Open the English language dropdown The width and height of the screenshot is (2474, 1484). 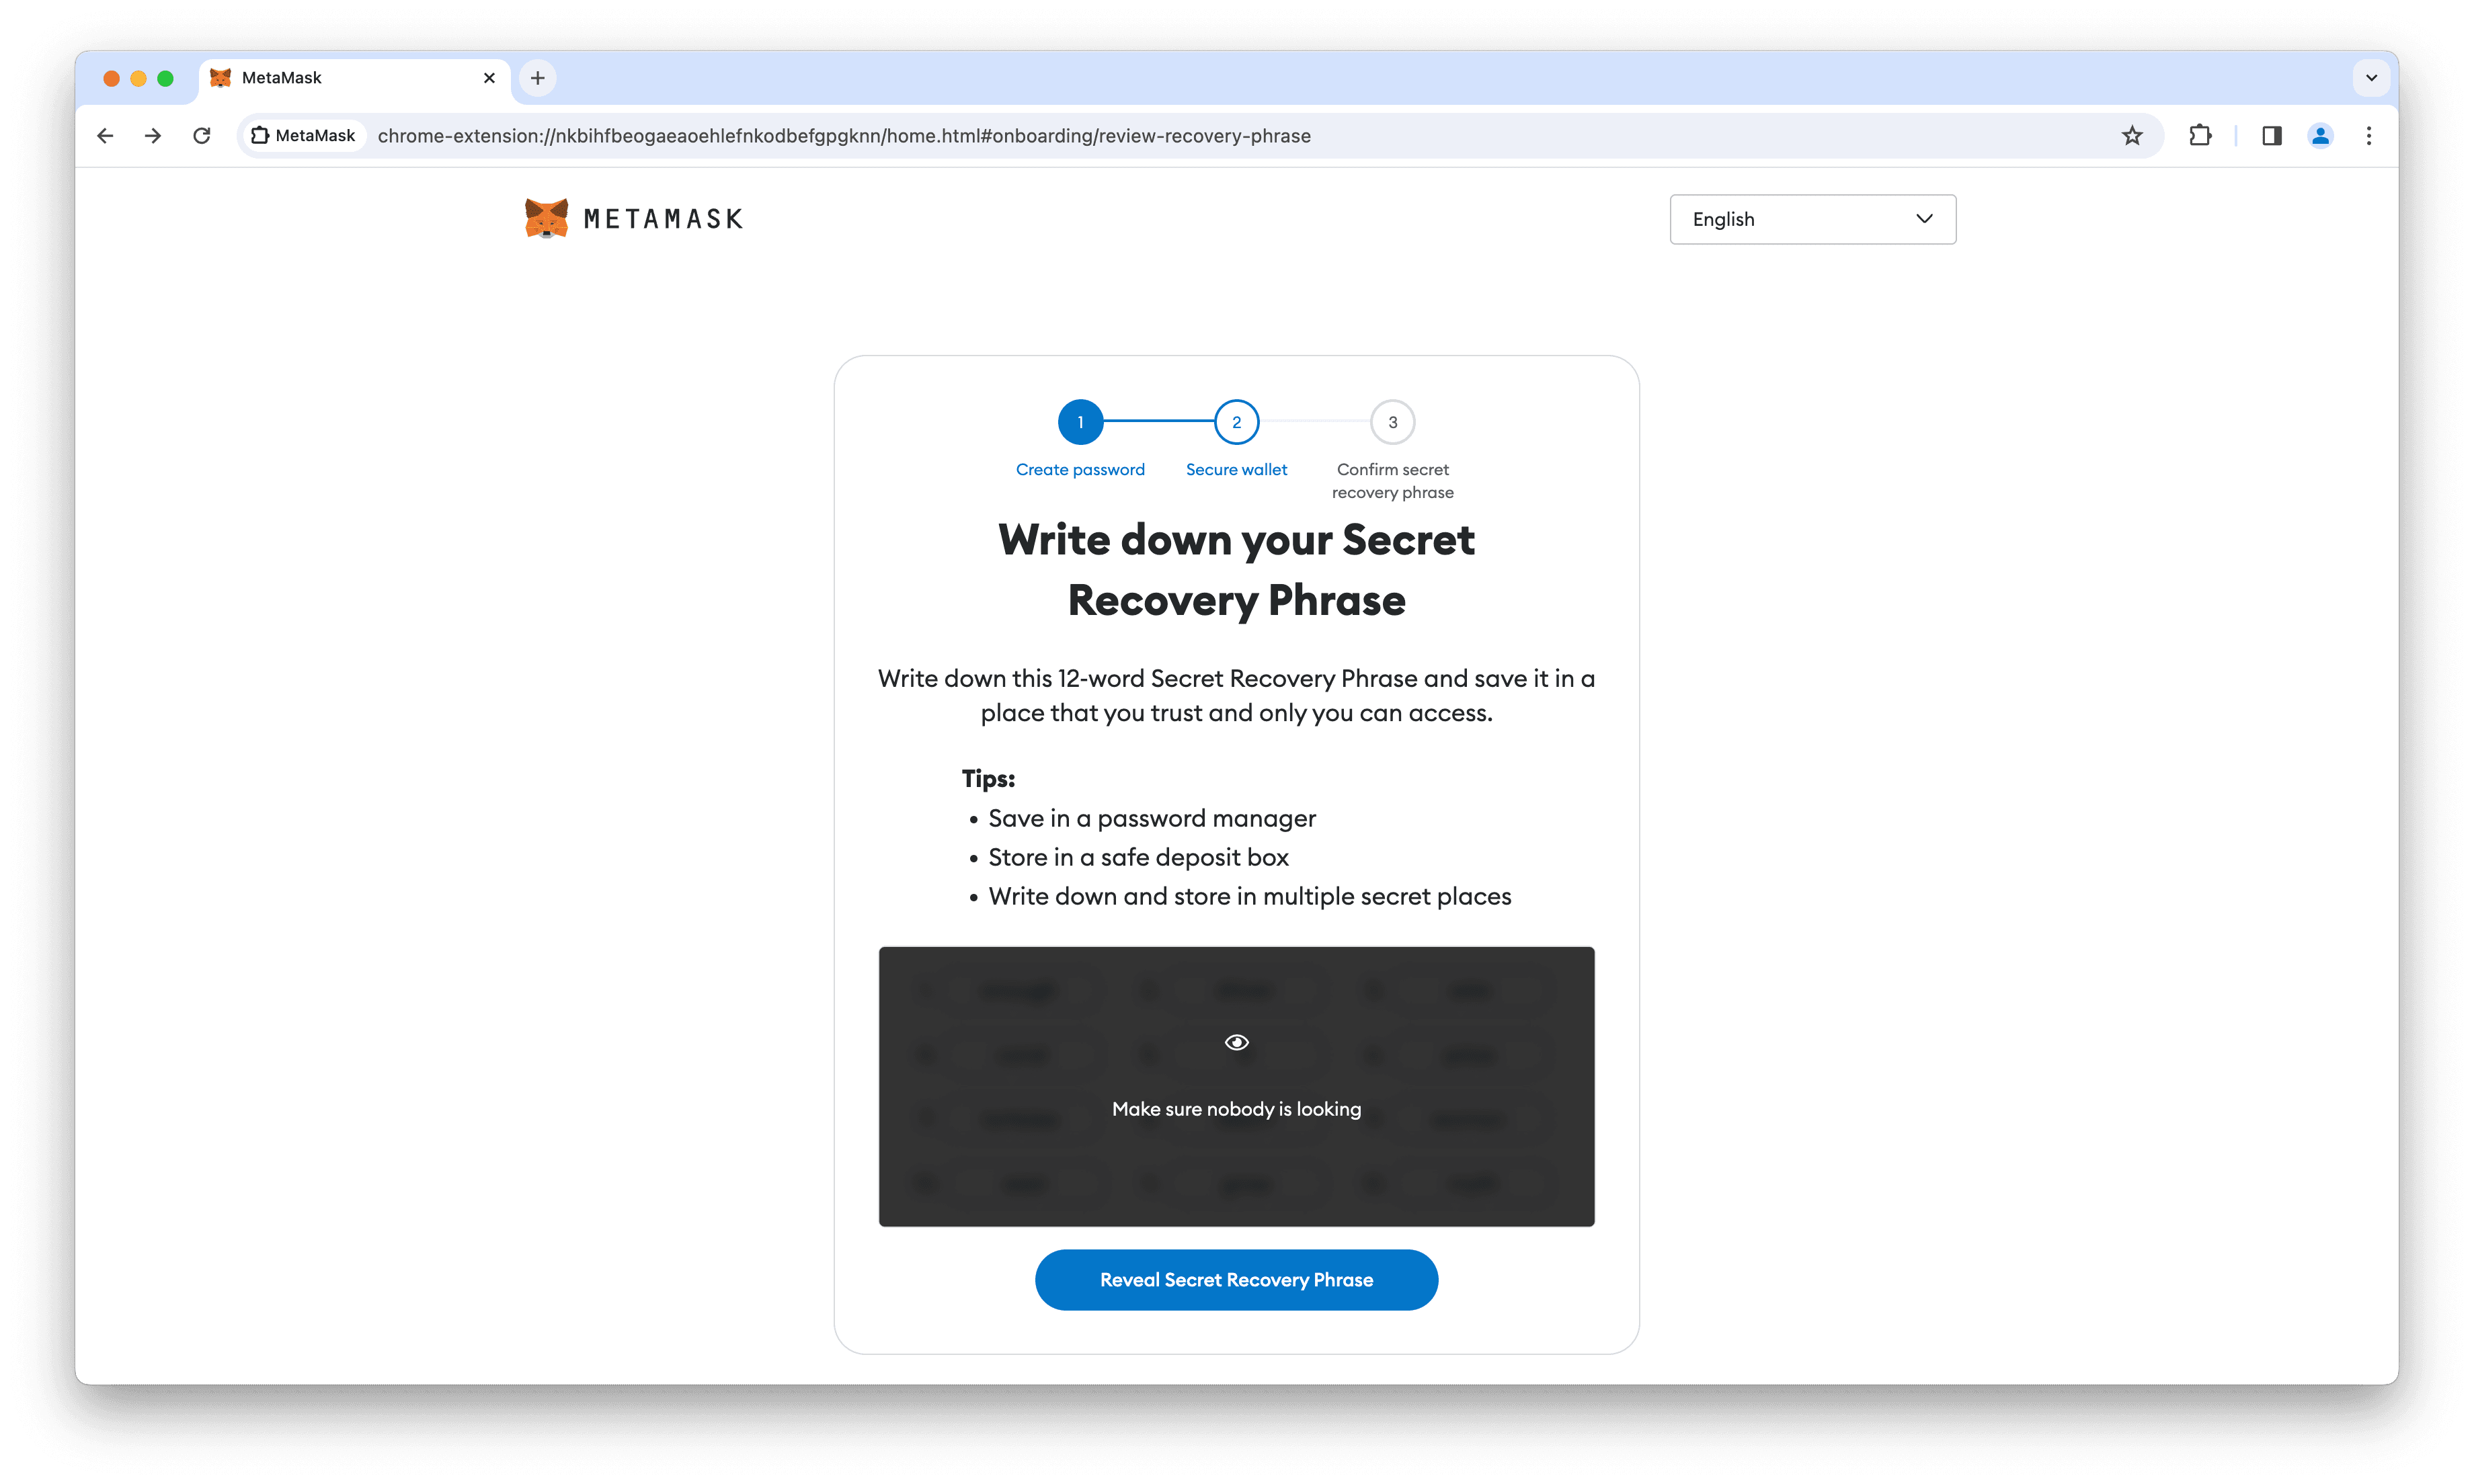[1811, 219]
